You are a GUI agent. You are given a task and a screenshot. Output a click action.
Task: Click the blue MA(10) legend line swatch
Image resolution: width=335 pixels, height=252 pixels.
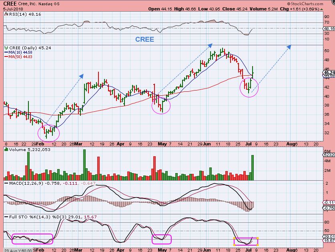[x=6, y=52]
